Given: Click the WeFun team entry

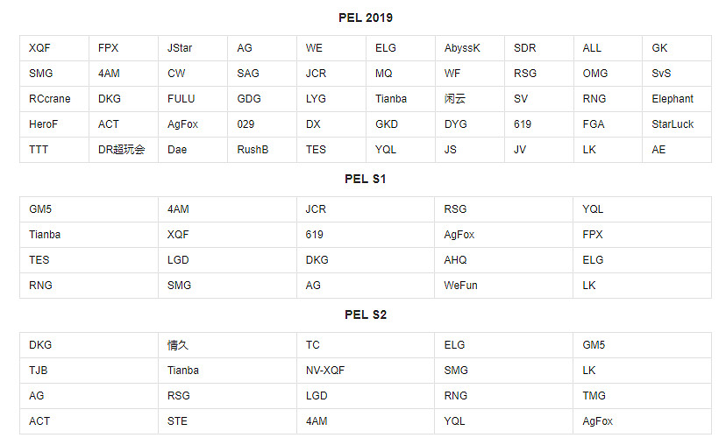Looking at the screenshot, I should (x=460, y=286).
